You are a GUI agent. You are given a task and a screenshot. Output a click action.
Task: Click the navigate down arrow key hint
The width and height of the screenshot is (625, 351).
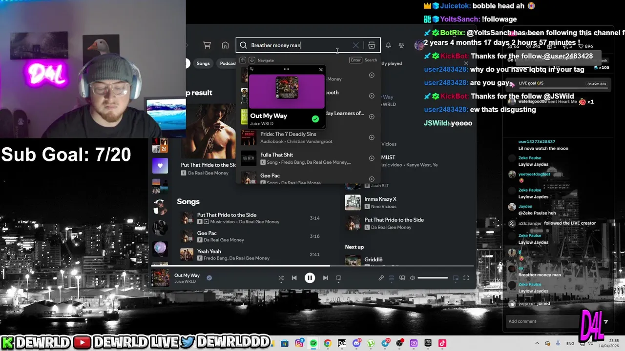(251, 60)
